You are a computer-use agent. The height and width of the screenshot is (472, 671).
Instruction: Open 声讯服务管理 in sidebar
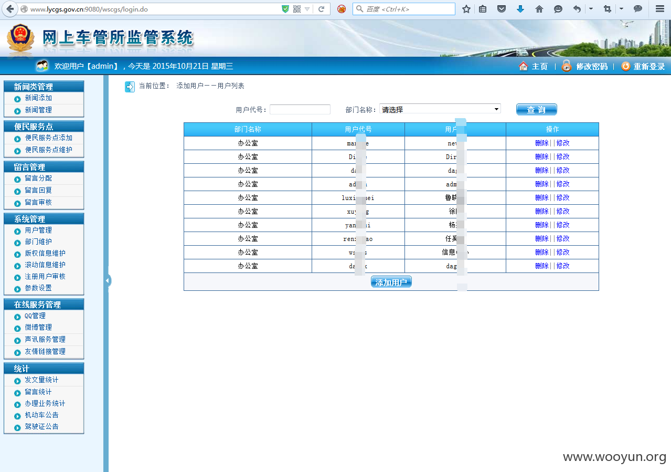click(45, 340)
